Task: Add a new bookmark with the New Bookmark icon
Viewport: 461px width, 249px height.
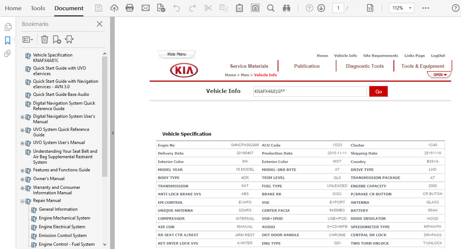Action: point(56,39)
